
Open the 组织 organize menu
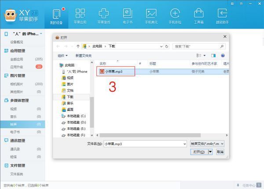coord(62,56)
